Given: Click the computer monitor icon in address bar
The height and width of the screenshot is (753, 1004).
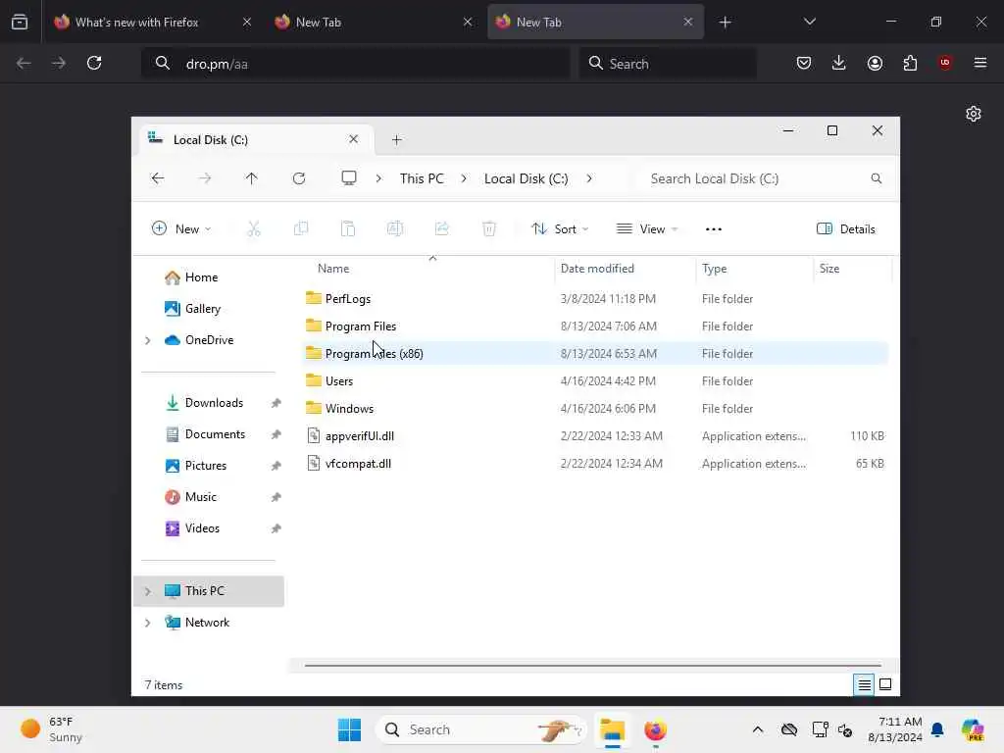Looking at the screenshot, I should [349, 178].
